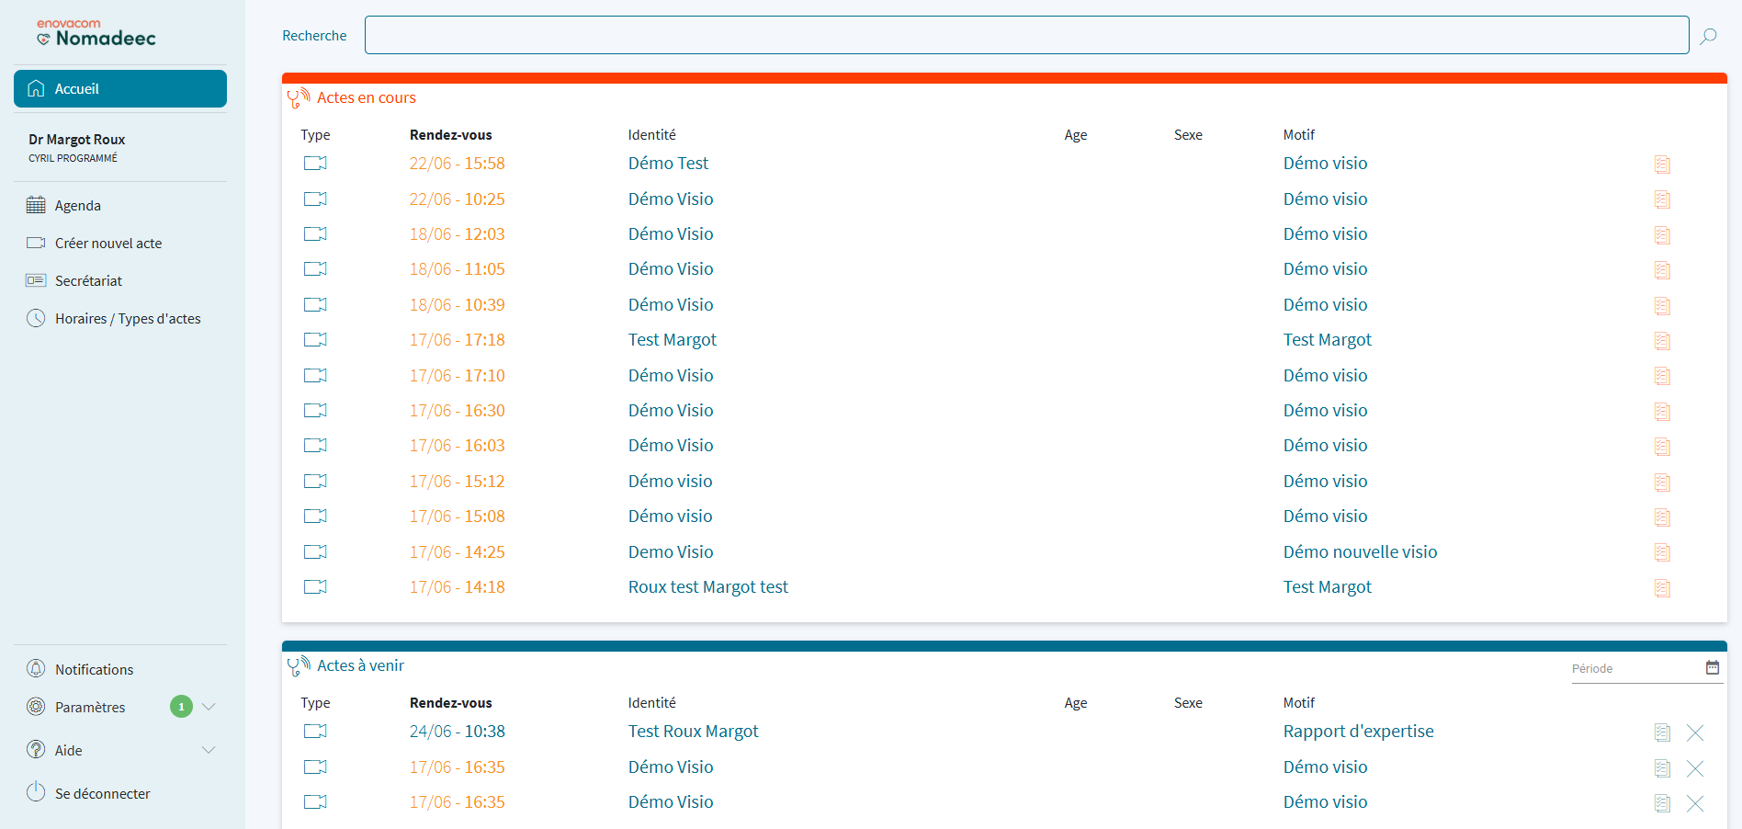
Task: Cancel the Rapport d'expertise upcoming act
Action: click(x=1695, y=732)
